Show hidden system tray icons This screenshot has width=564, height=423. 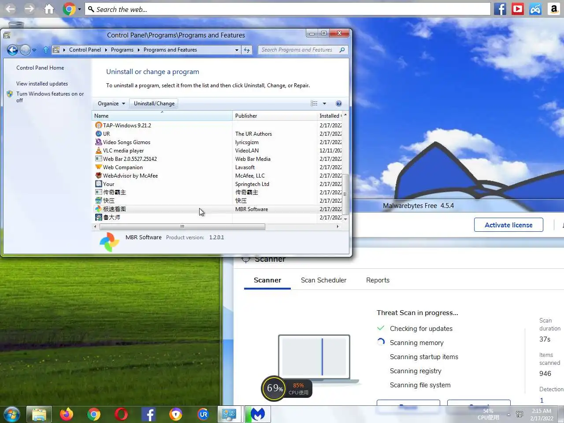point(508,415)
